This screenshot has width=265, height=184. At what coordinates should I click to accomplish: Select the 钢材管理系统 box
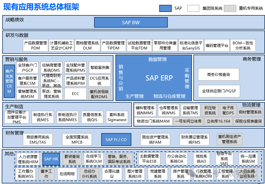[x=250, y=112]
